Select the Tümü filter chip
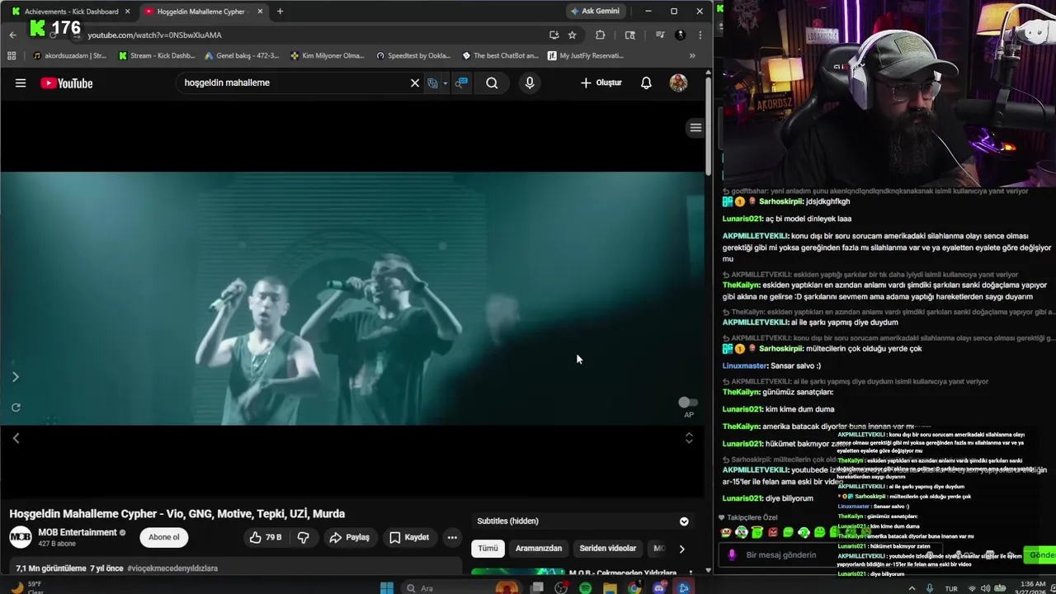 coord(488,549)
